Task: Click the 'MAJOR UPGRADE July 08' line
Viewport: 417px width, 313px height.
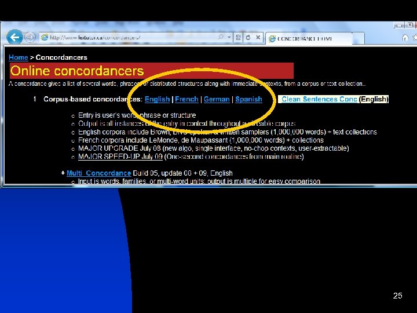Action: tap(214, 148)
